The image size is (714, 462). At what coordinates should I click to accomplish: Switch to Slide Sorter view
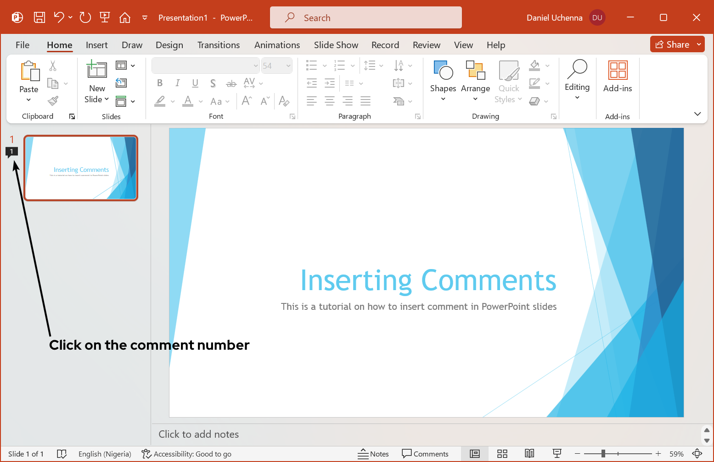coord(502,454)
